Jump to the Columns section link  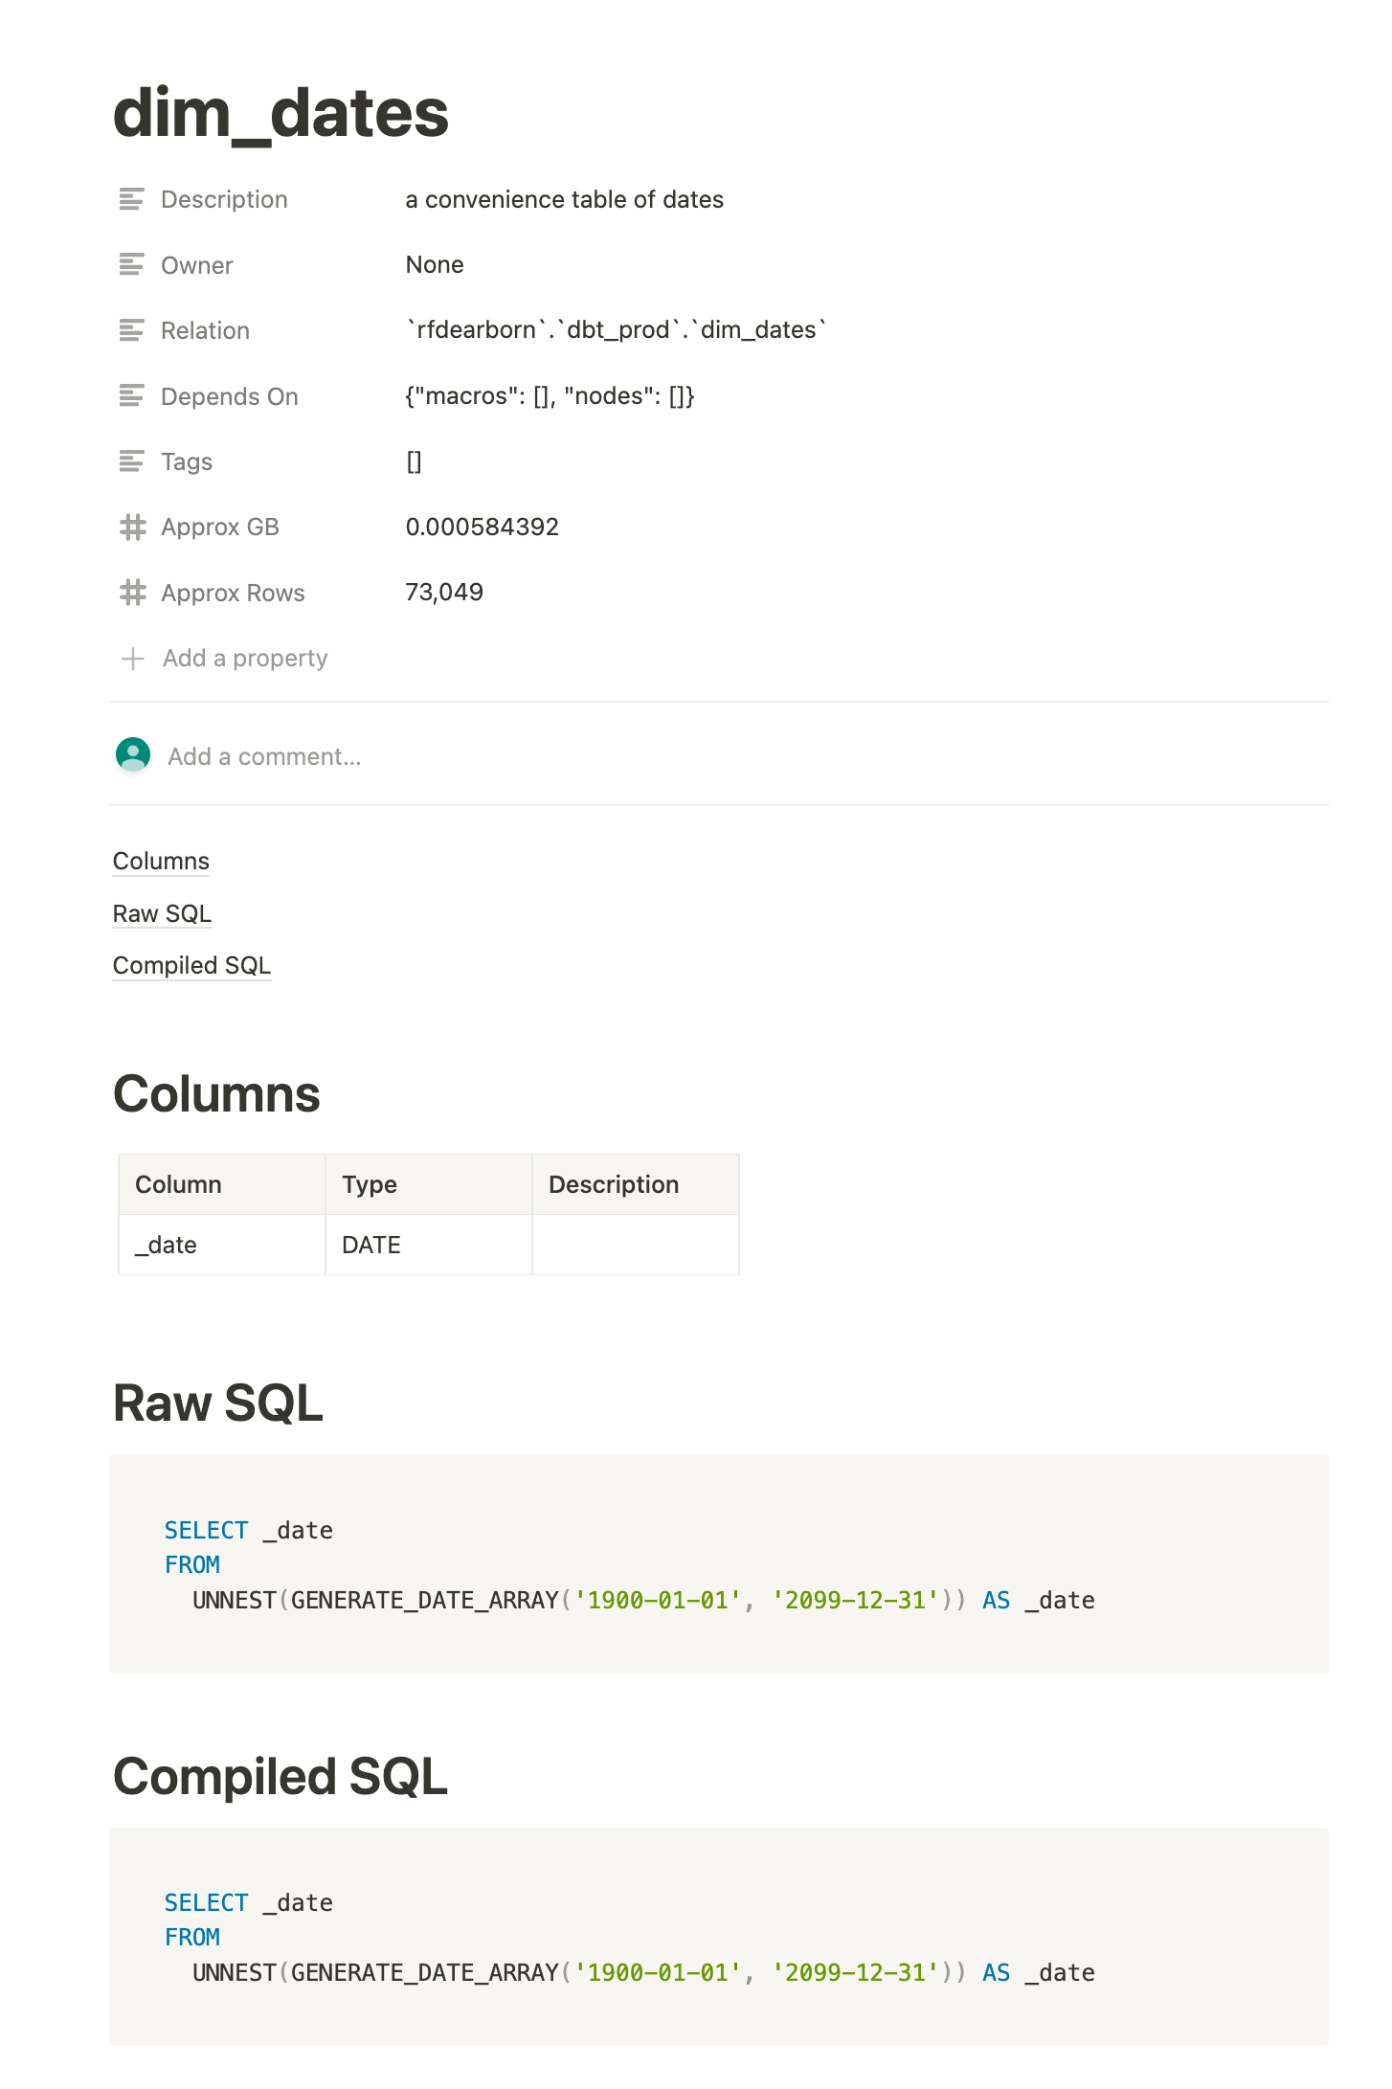point(161,861)
